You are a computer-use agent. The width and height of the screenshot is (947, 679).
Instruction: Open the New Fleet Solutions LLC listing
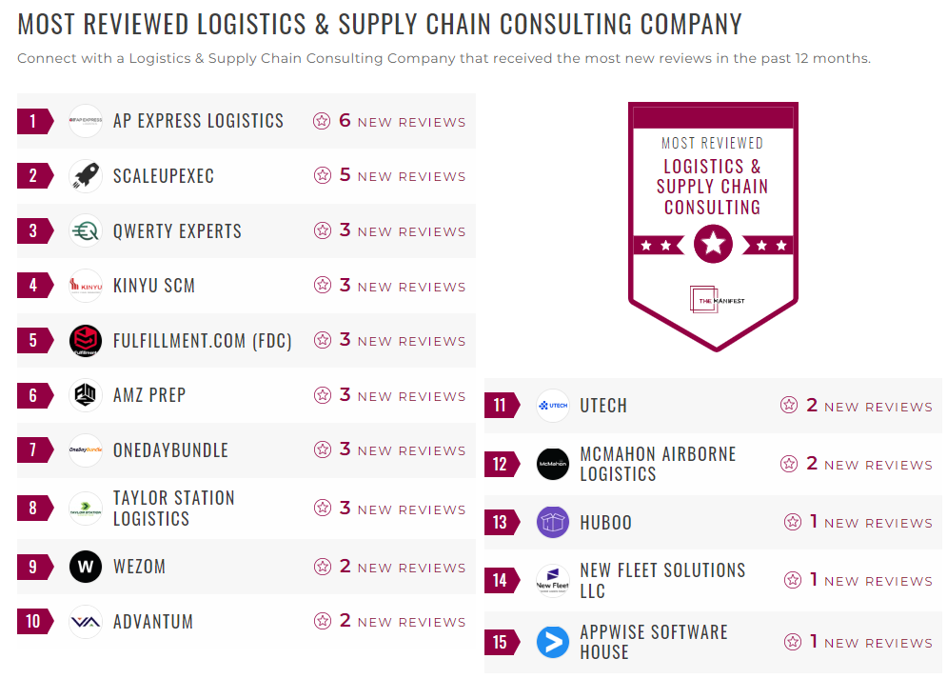point(662,580)
